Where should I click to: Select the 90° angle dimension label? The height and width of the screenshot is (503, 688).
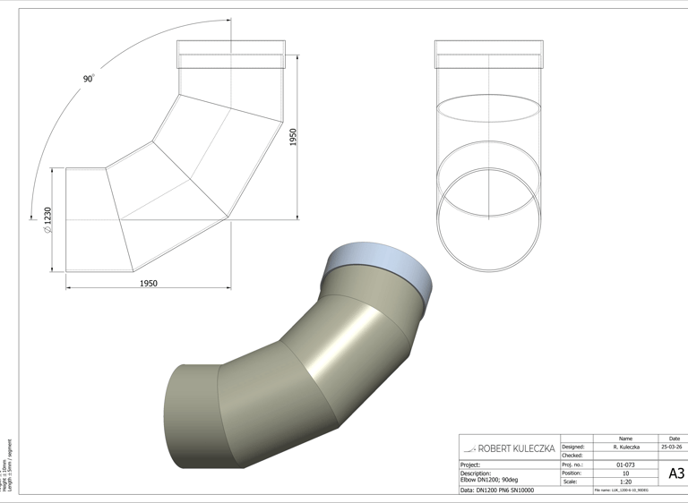(x=89, y=79)
